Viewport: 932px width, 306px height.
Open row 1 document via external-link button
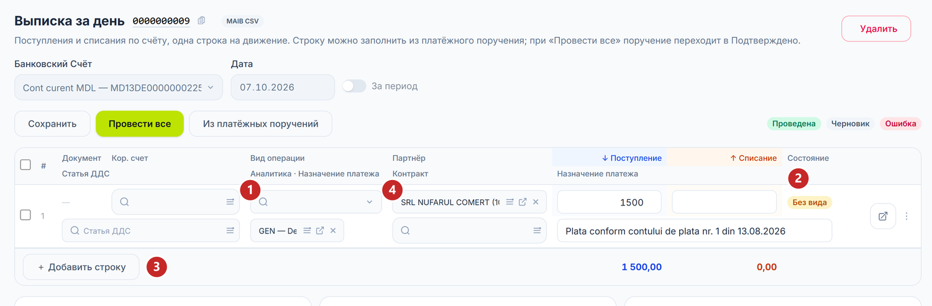[x=883, y=216]
